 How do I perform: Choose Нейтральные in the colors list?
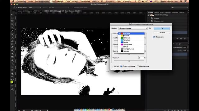point(131,49)
